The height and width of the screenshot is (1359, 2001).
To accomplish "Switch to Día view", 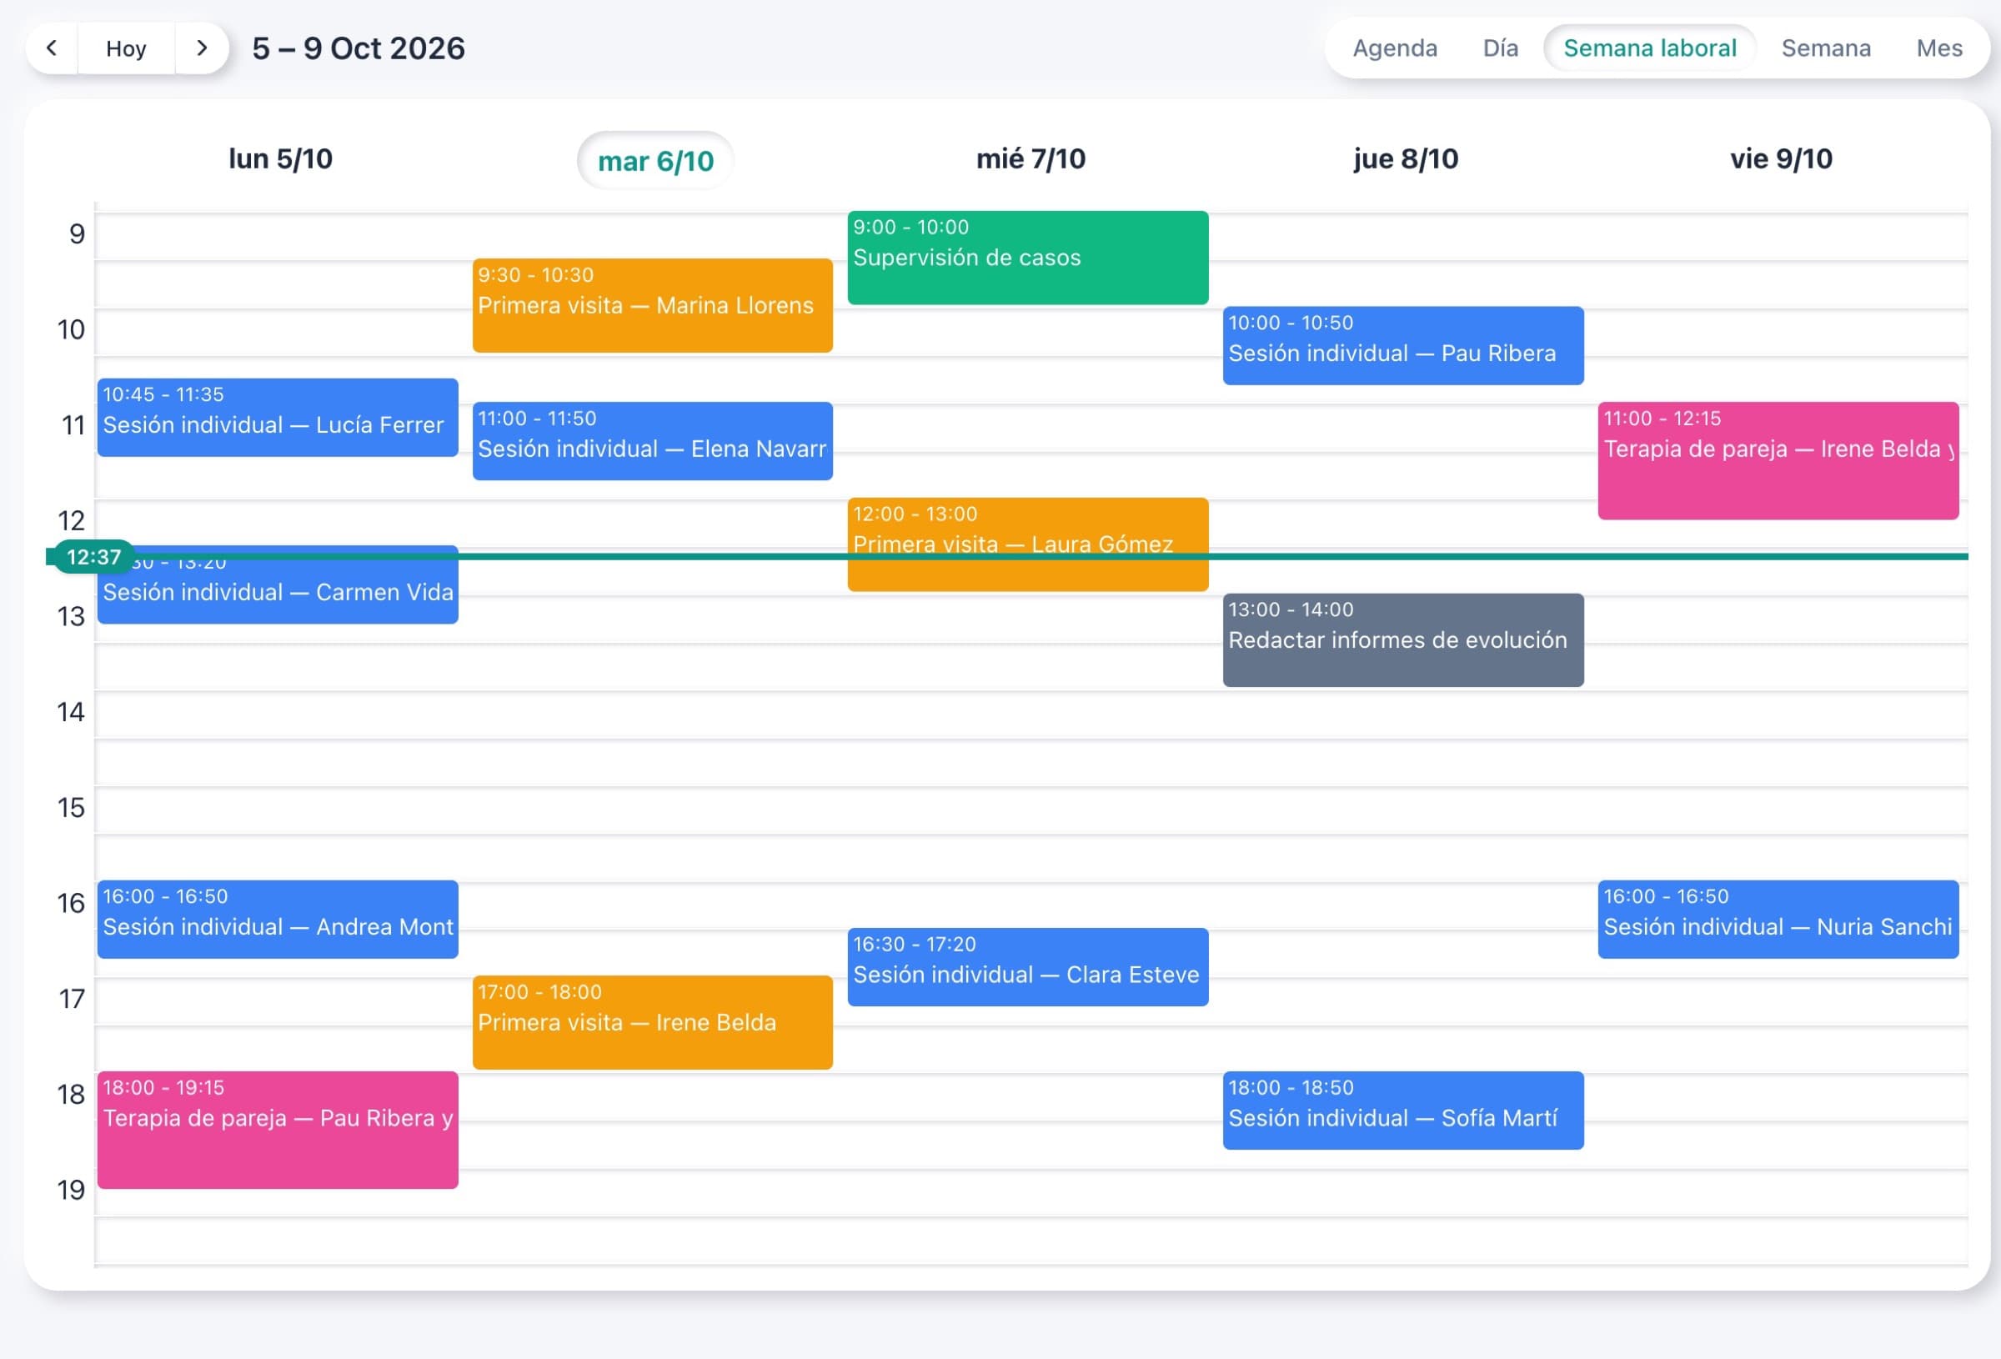I will (1500, 48).
